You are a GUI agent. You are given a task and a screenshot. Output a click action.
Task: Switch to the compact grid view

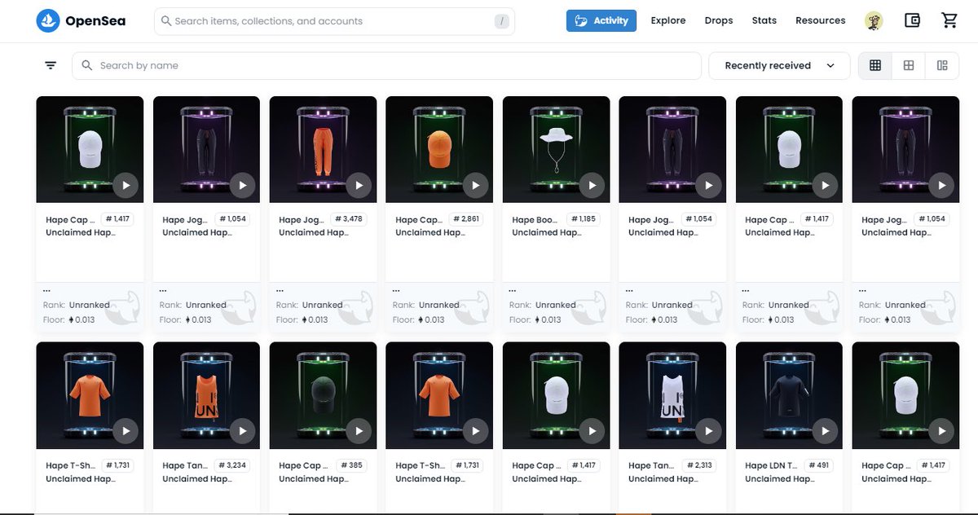(x=875, y=65)
